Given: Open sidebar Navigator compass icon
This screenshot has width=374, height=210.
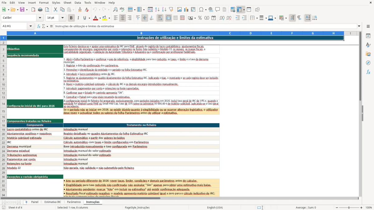Looking at the screenshot, I should click(x=368, y=63).
